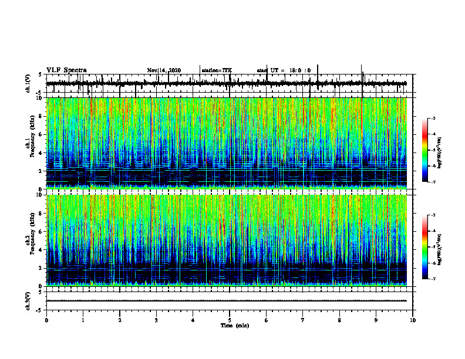
Task: Click time axis tick label "7"
Action: (303, 320)
